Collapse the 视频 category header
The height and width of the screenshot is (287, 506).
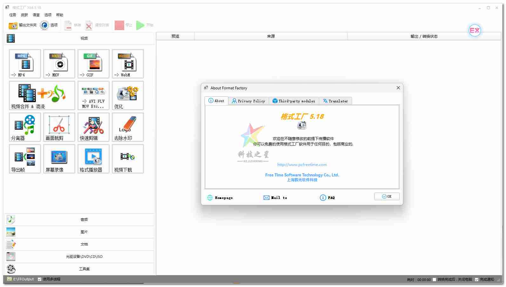[79, 38]
